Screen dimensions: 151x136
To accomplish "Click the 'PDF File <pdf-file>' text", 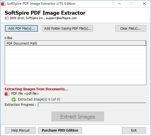I will coord(25,94).
